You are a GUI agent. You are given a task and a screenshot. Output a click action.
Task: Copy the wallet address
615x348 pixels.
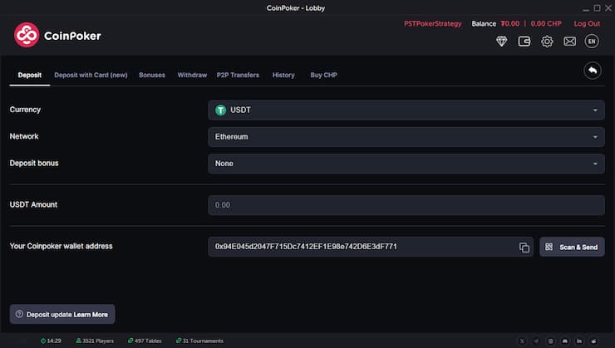point(524,248)
